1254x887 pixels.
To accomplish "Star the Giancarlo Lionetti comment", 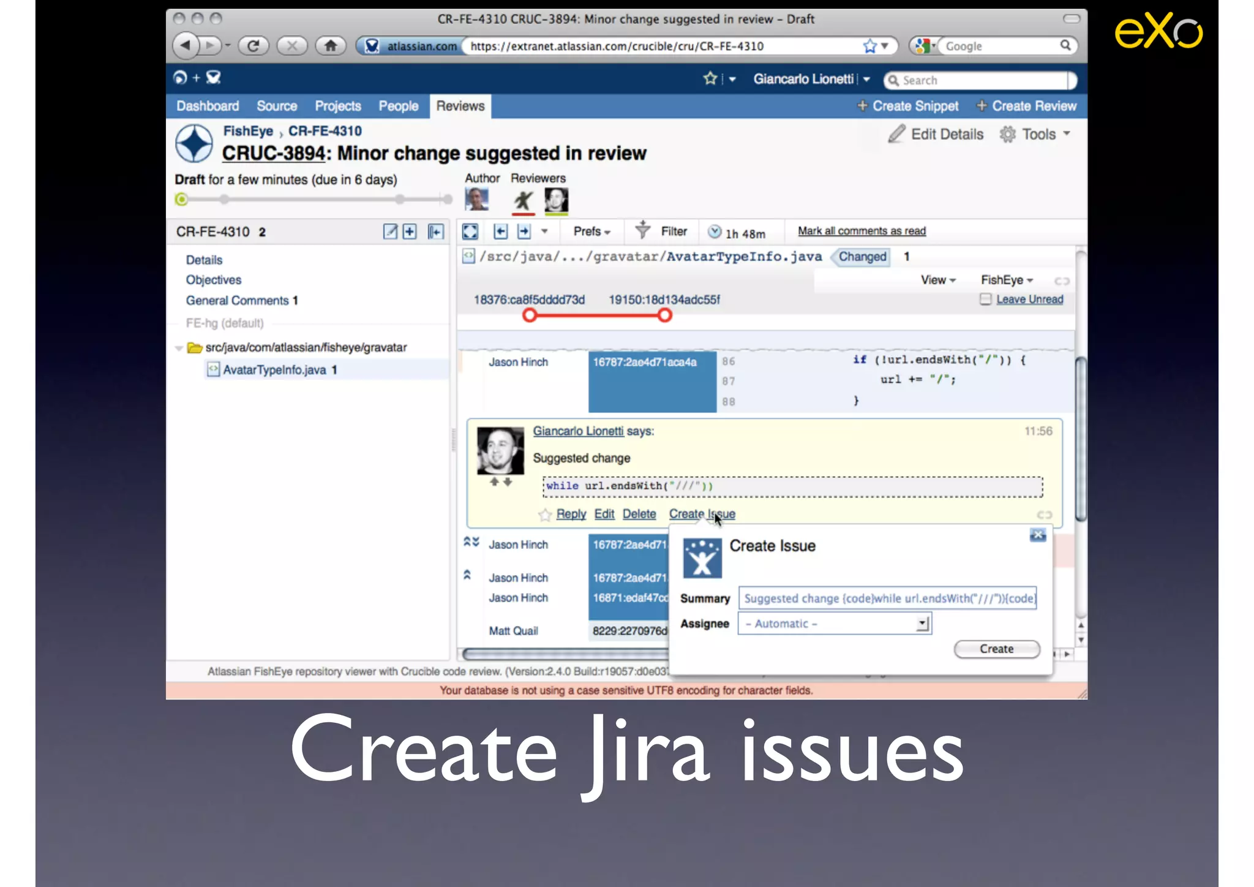I will coord(544,515).
